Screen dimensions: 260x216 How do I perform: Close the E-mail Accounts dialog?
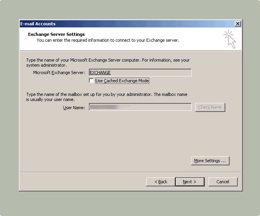238,24
